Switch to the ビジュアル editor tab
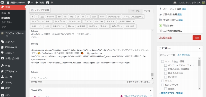This screenshot has height=97, width=206. point(135,11)
